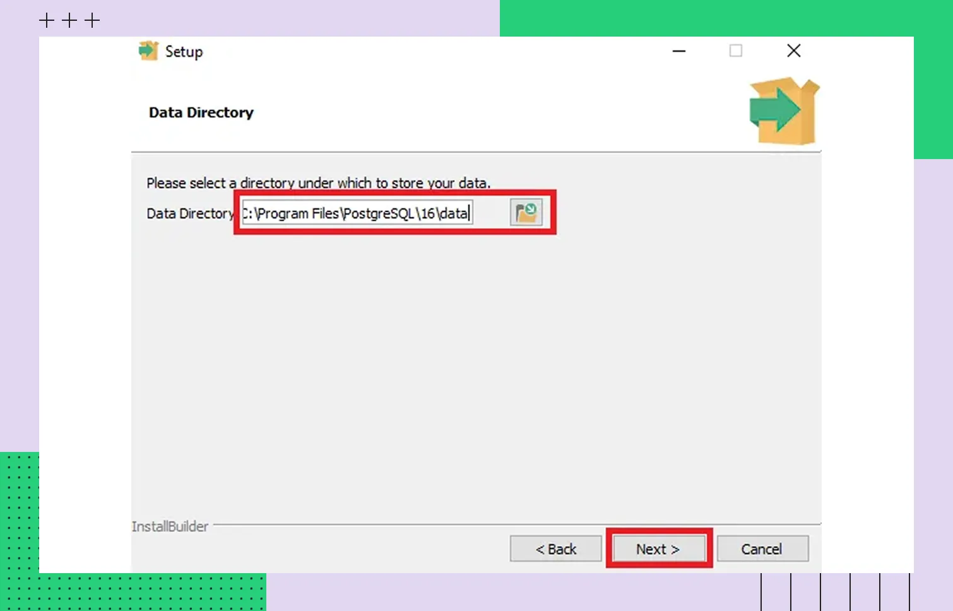Click the first plus sign at top-left
Image resolution: width=953 pixels, height=611 pixels.
tap(47, 21)
